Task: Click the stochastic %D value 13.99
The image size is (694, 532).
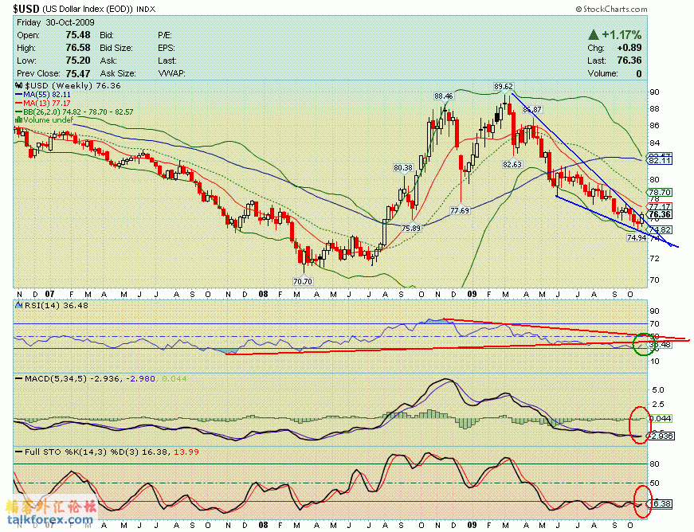Action: pos(186,452)
